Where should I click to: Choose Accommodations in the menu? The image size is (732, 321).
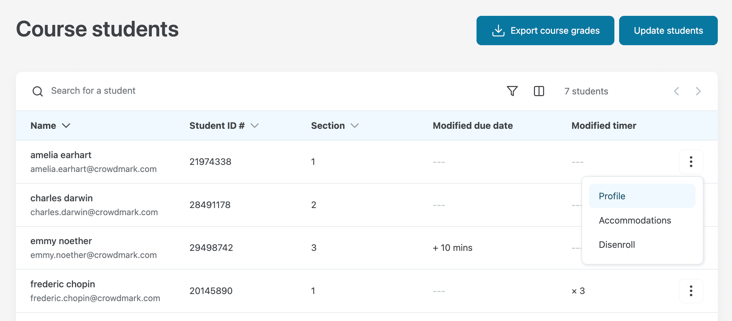tap(635, 220)
